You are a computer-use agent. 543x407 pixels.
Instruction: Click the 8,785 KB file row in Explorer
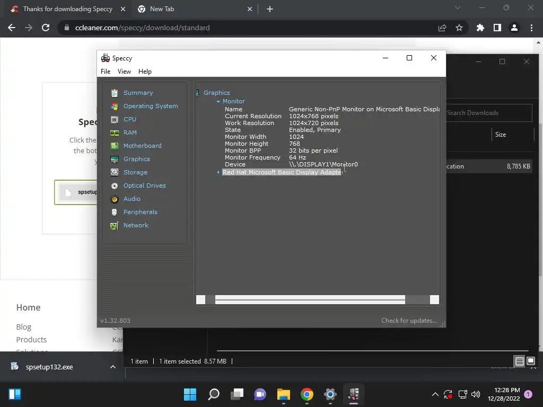(x=489, y=166)
